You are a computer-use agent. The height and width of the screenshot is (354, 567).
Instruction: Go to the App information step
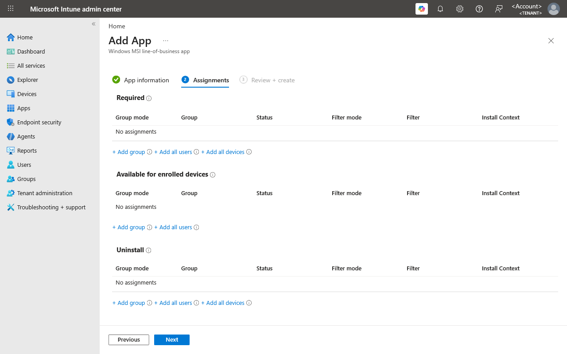click(141, 80)
